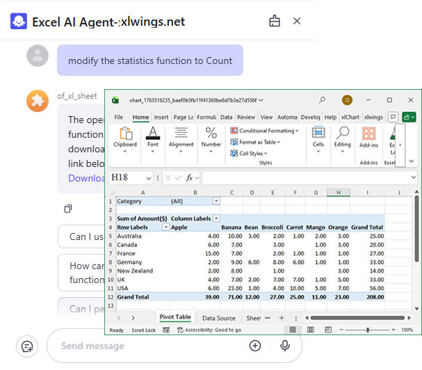Click the horizontal scrollbar in Excel
The height and width of the screenshot is (370, 422).
click(357, 318)
